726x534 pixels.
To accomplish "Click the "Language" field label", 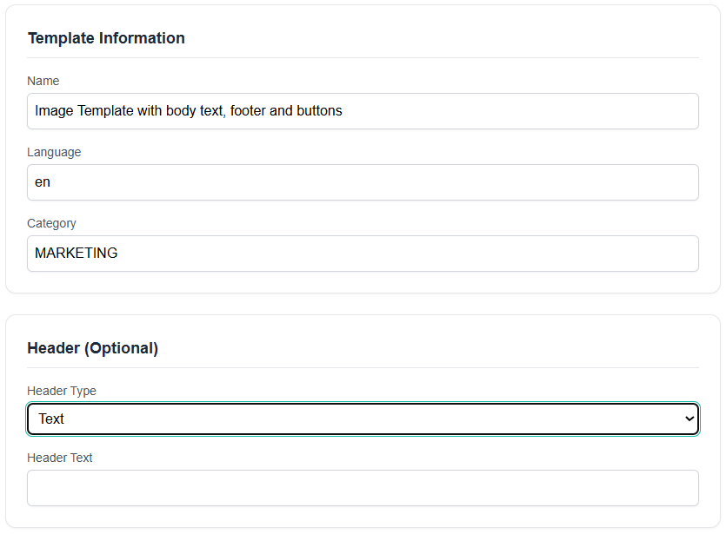I will [x=54, y=152].
